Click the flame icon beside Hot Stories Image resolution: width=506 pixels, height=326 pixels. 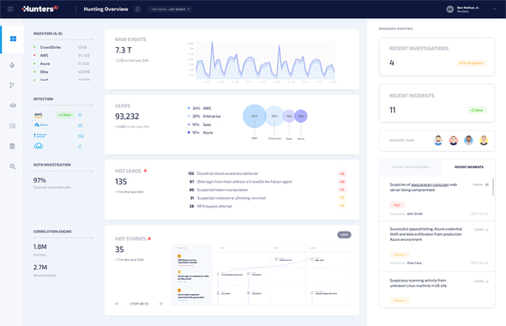pos(149,238)
